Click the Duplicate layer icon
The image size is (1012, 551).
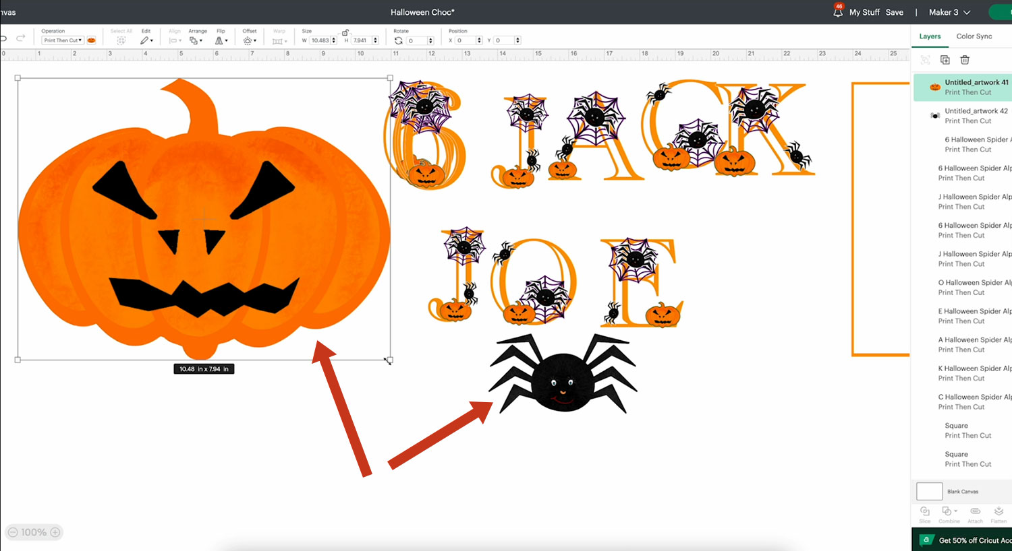tap(945, 60)
